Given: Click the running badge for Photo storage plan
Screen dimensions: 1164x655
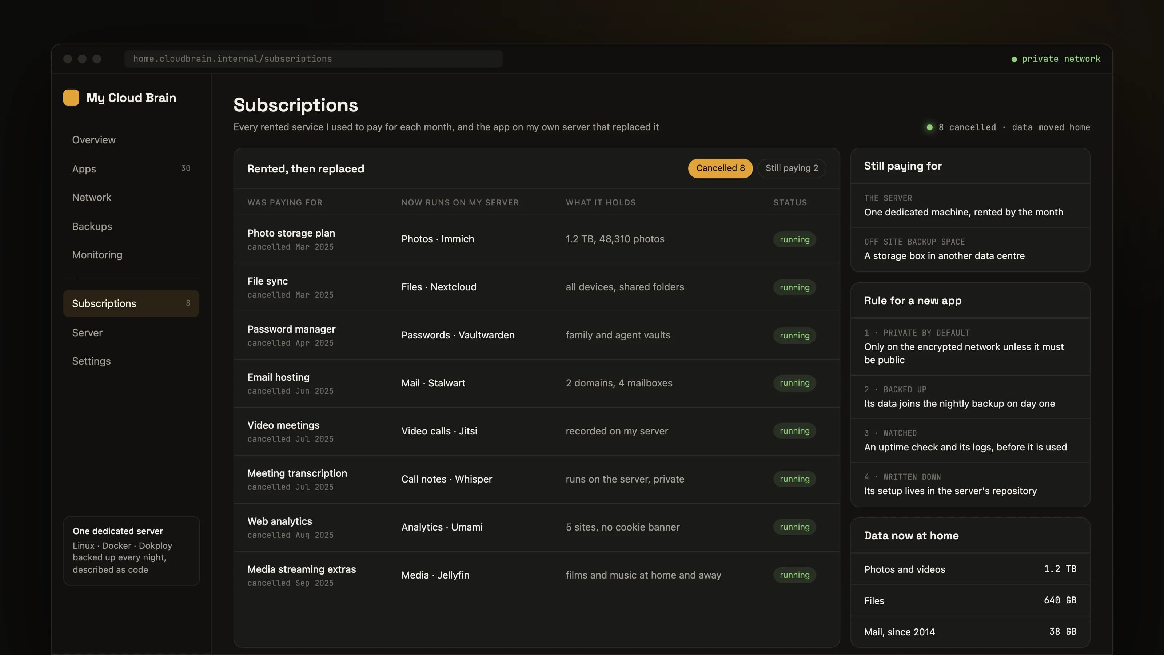Looking at the screenshot, I should [794, 239].
